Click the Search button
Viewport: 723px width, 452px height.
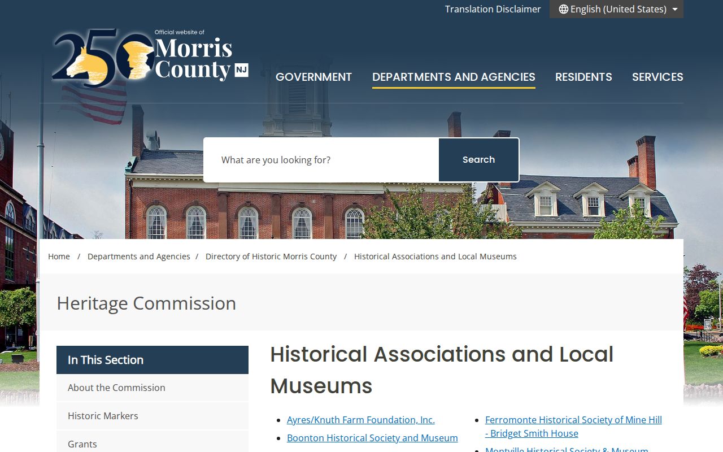pyautogui.click(x=478, y=160)
